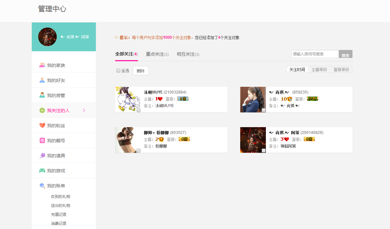Click the 删除 button
This screenshot has width=390, height=229.
coord(141,71)
